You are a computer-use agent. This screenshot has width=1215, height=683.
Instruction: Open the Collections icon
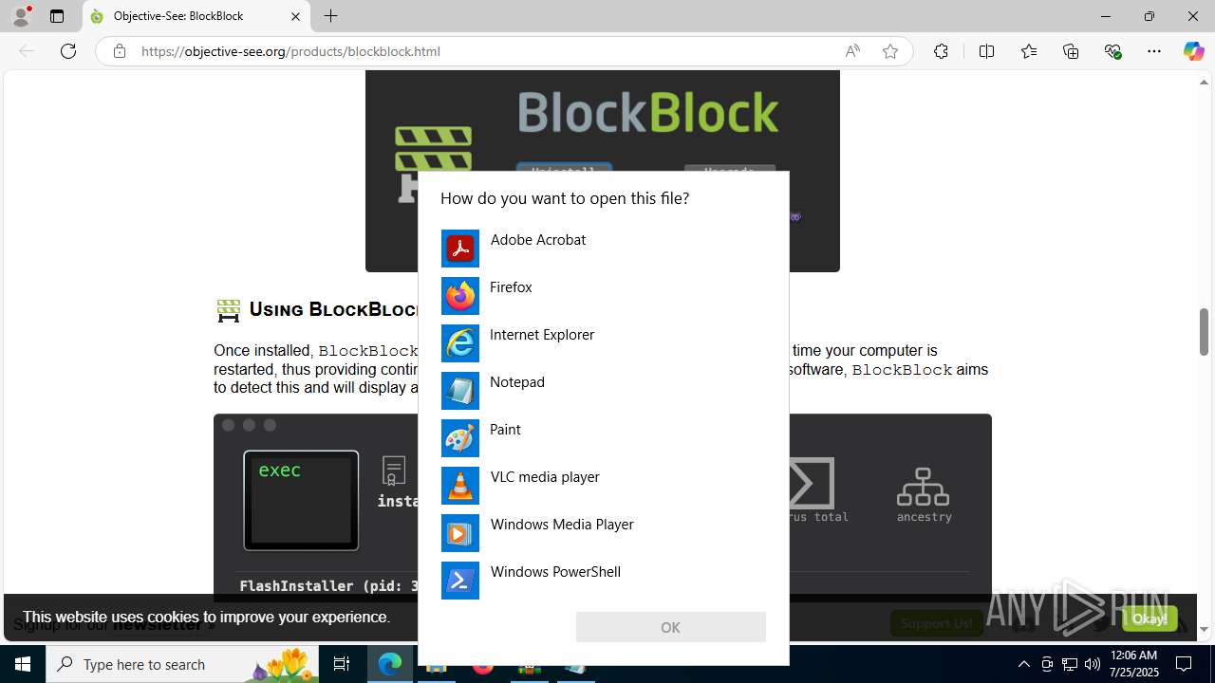[1071, 51]
